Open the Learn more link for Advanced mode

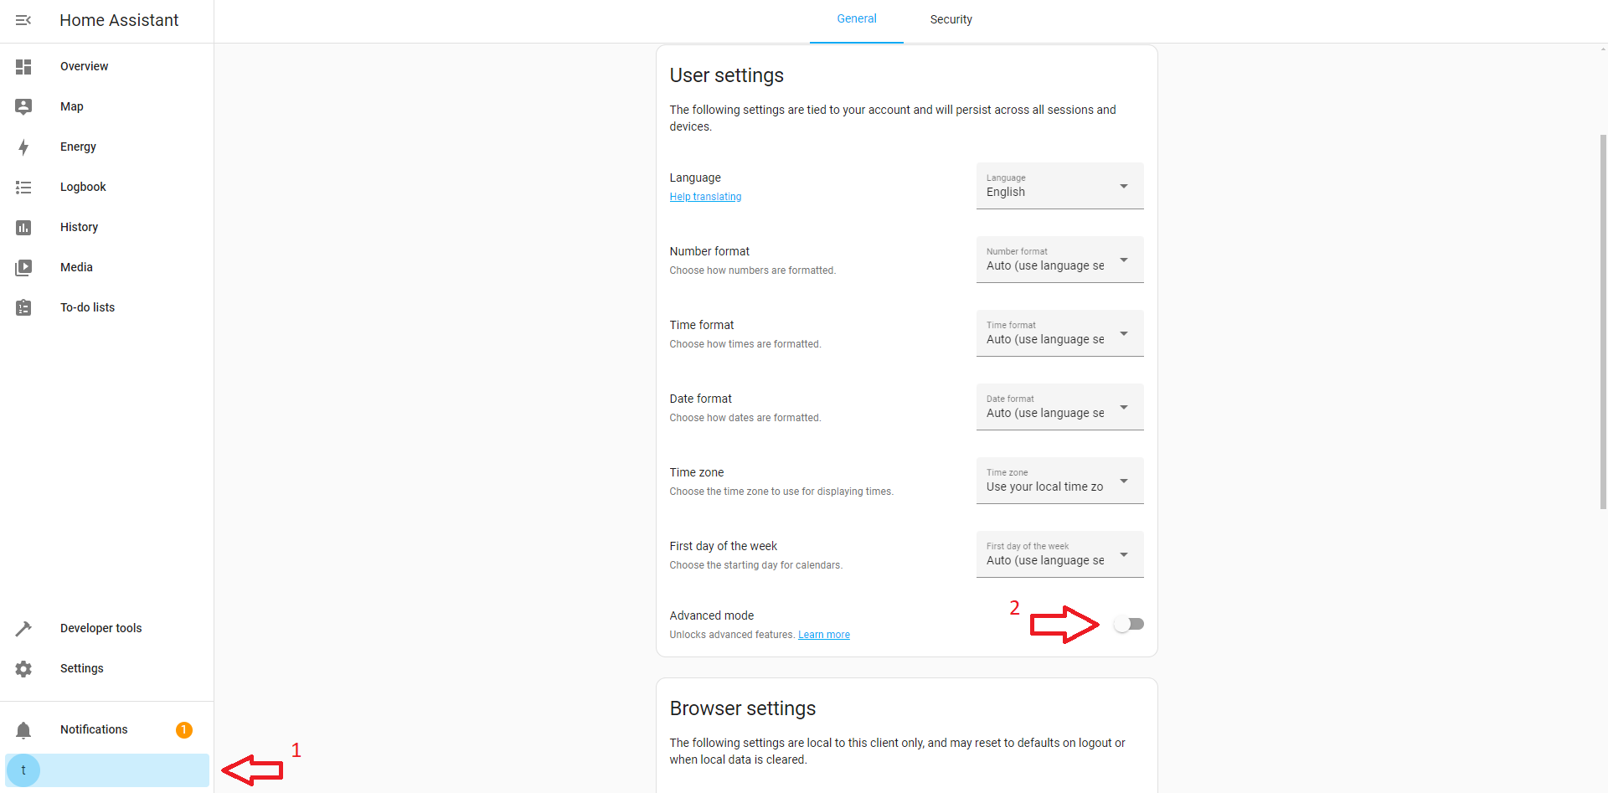[823, 635]
